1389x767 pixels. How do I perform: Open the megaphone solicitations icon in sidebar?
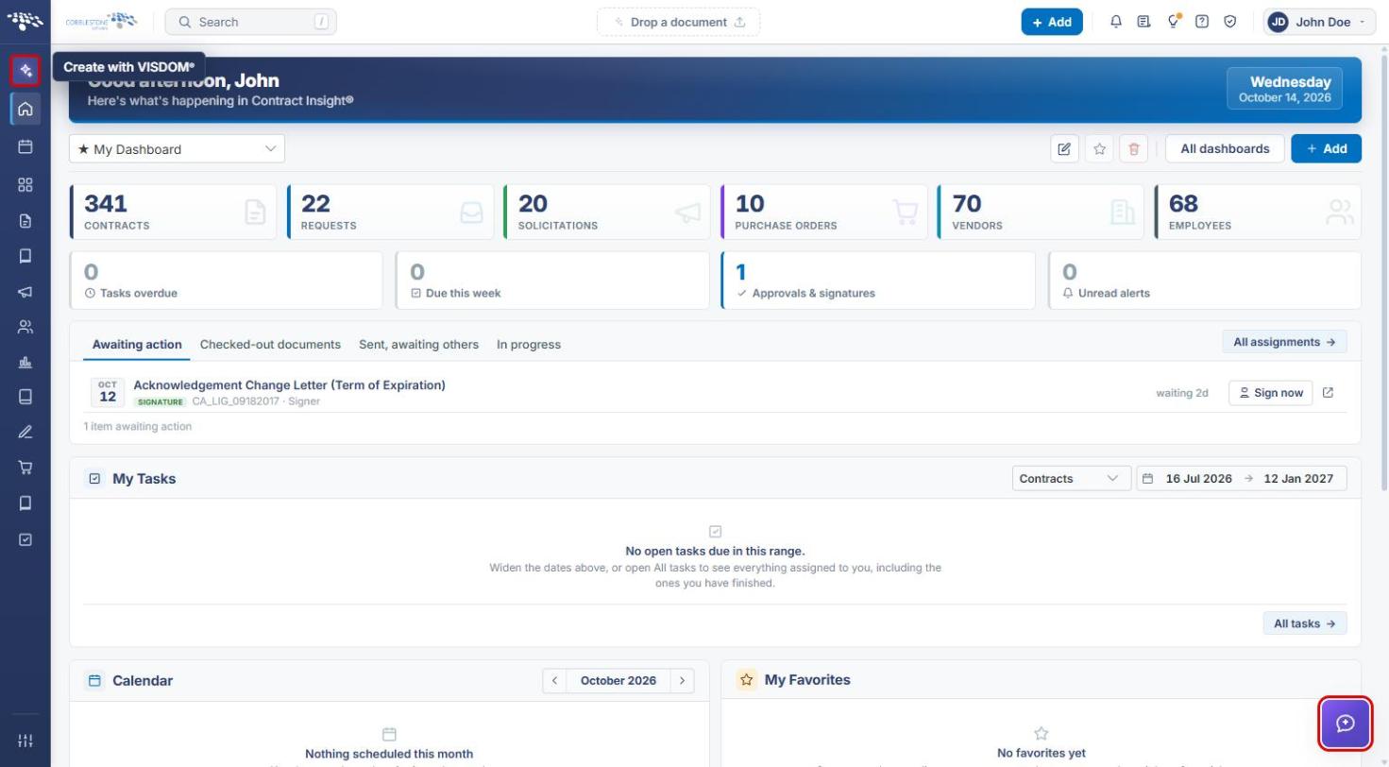tap(25, 292)
